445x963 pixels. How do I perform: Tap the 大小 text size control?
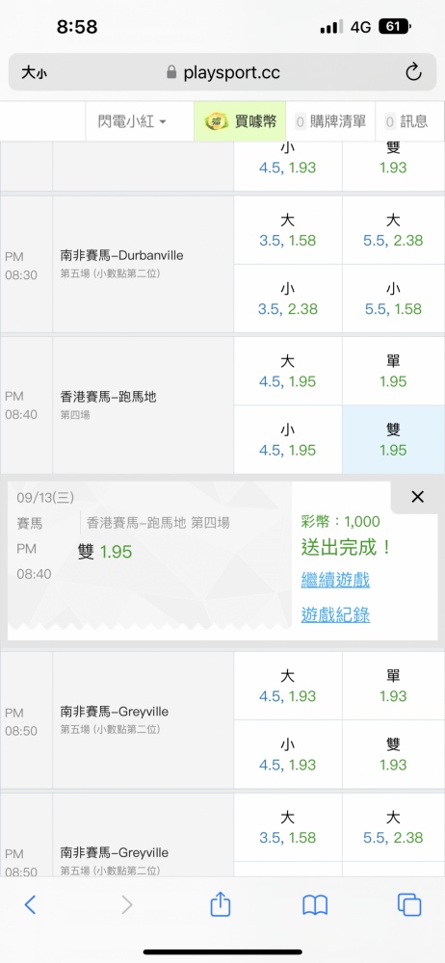(34, 73)
